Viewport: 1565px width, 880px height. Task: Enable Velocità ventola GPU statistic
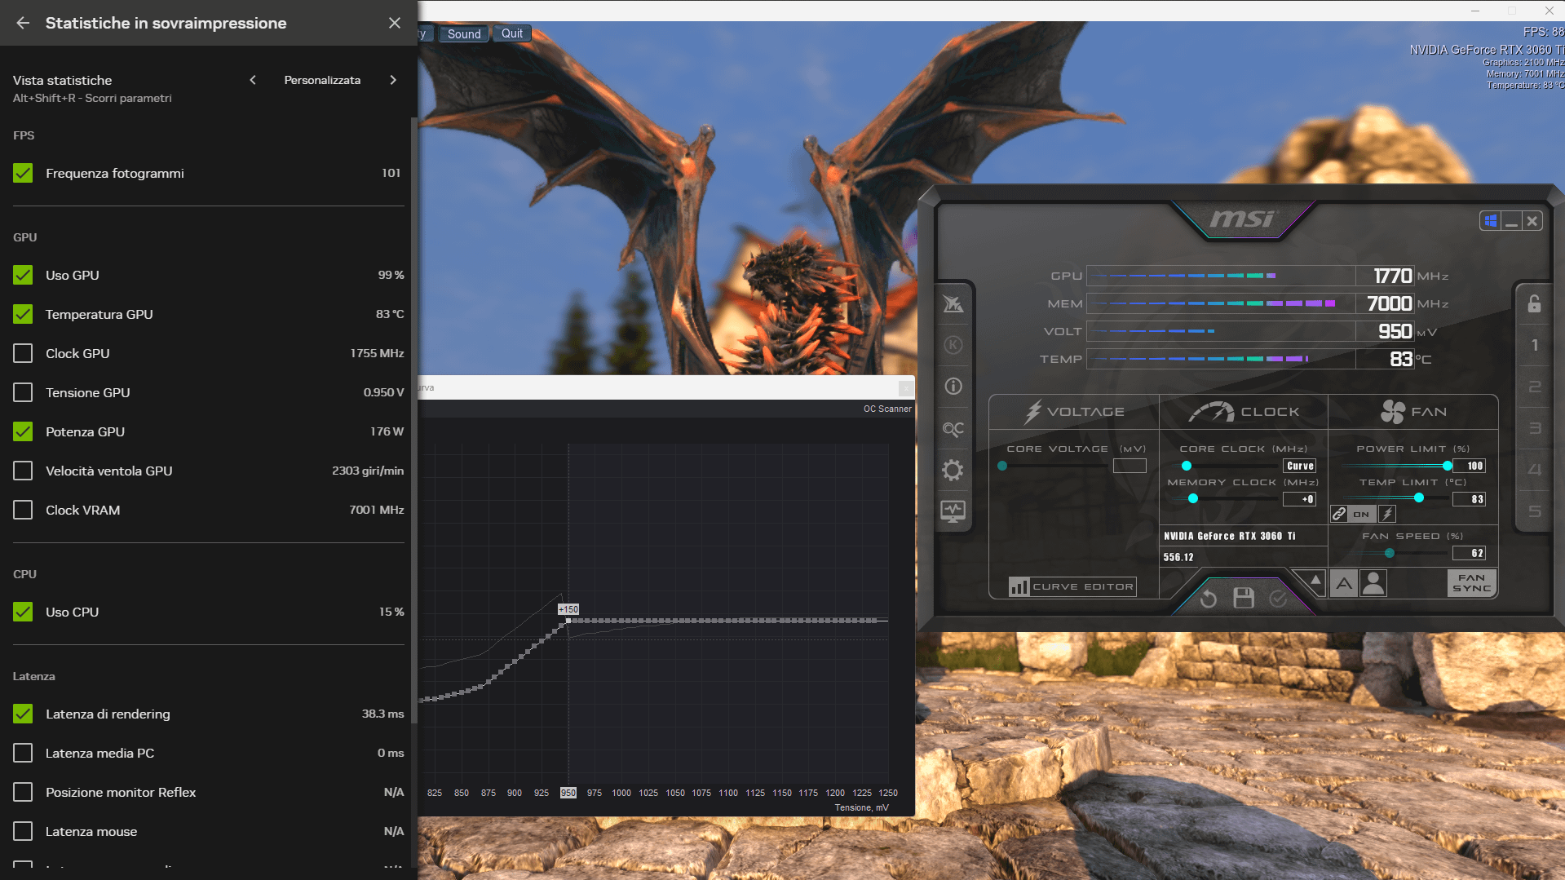point(23,471)
